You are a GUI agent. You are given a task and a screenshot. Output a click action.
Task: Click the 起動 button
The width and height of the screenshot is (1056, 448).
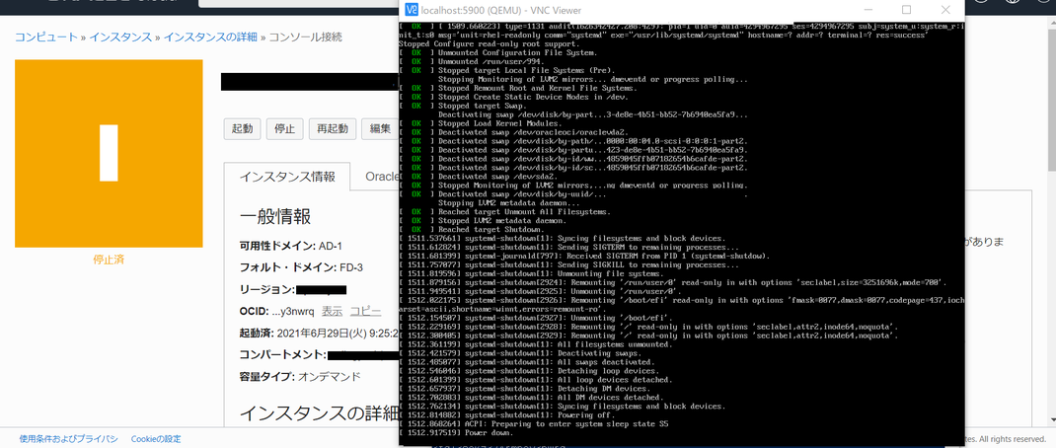[243, 128]
